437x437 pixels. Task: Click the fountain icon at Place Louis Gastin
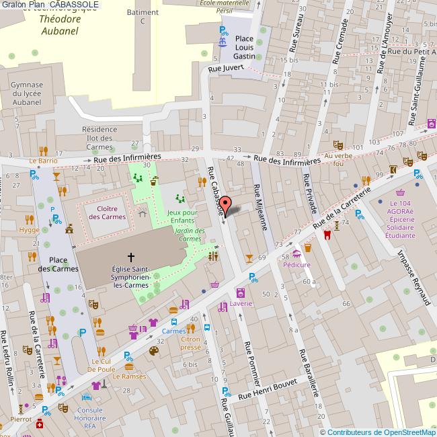[x=223, y=42]
